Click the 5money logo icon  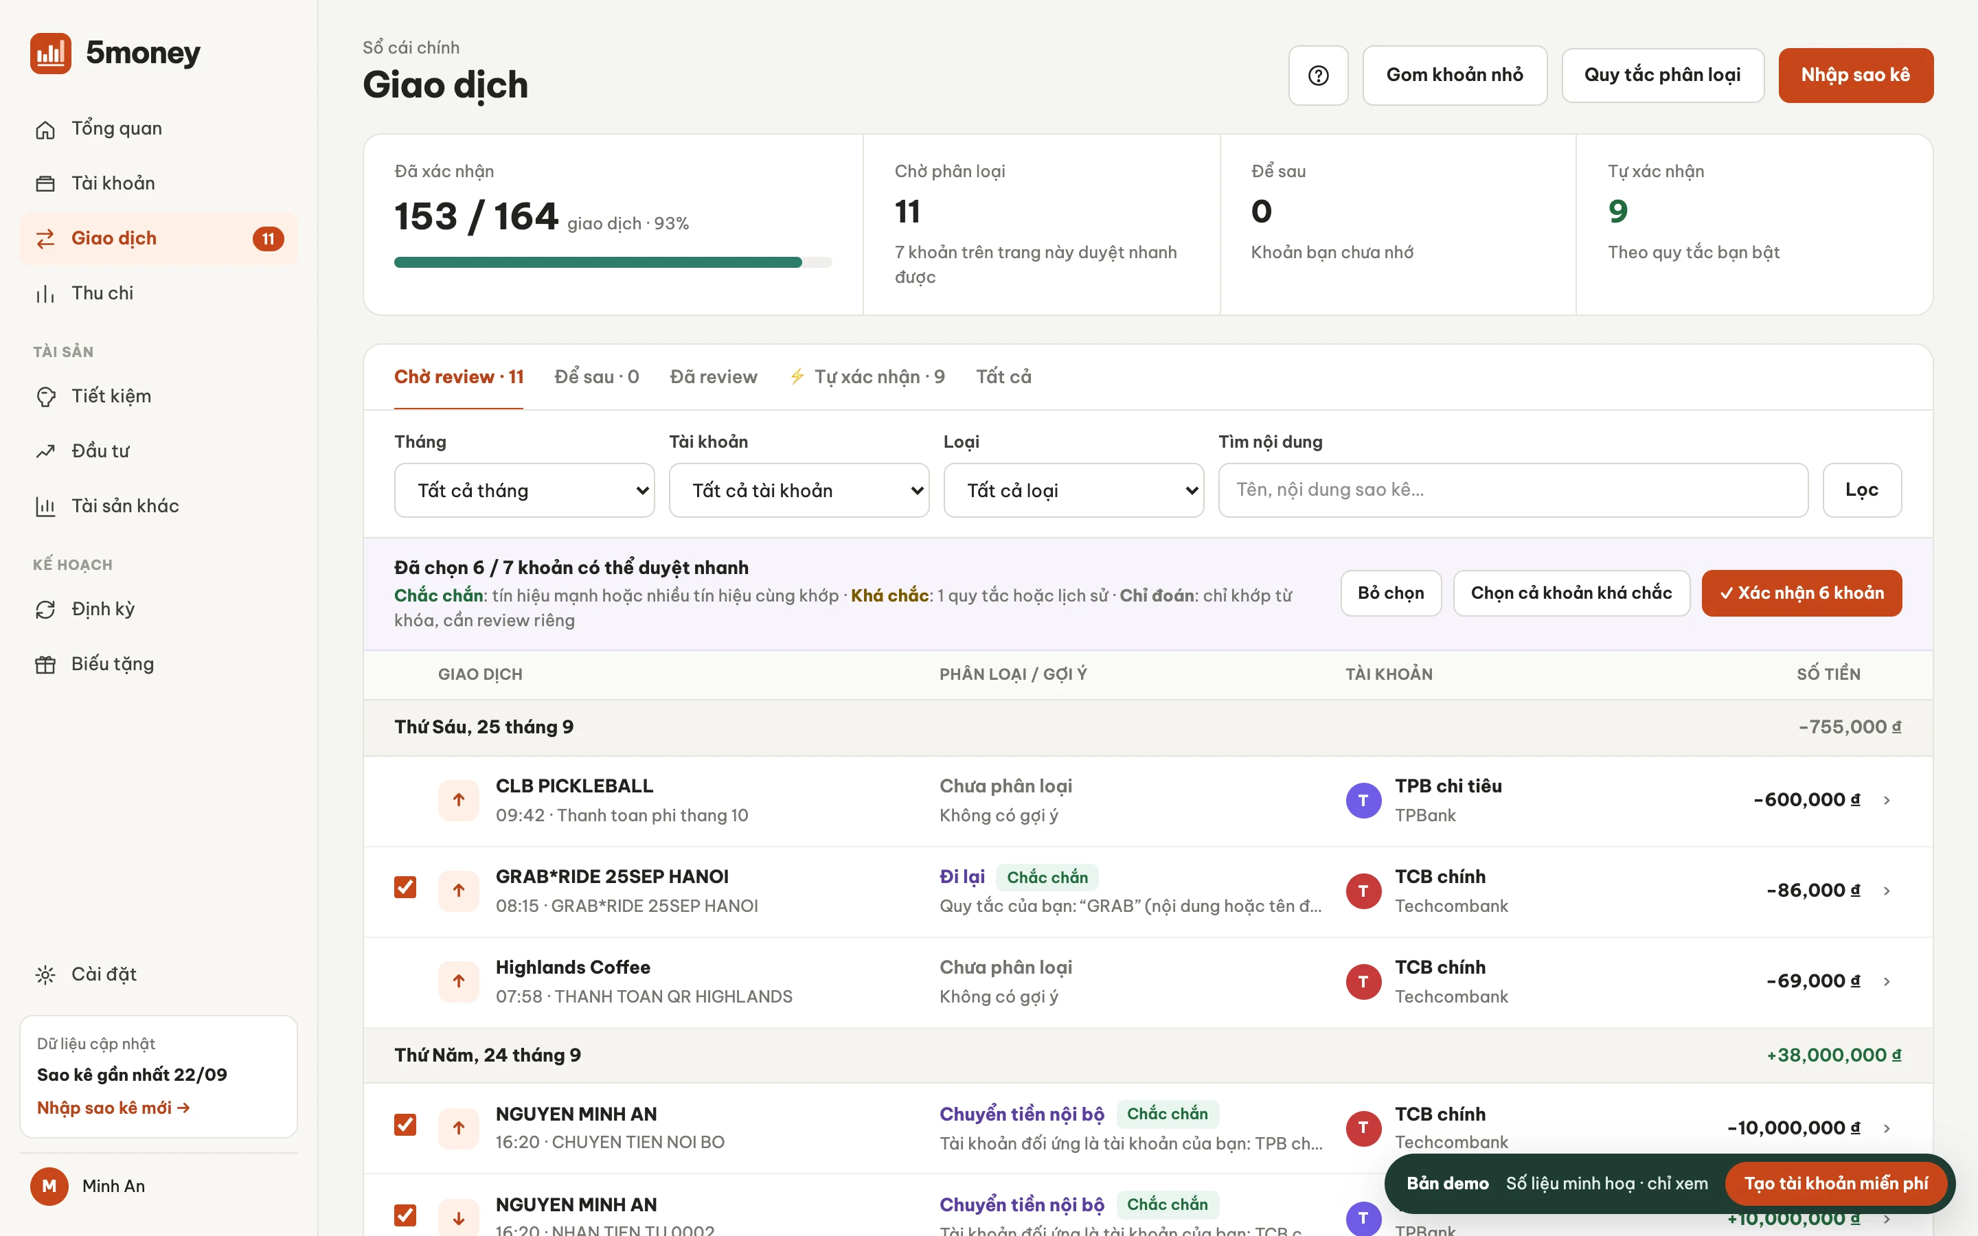point(51,53)
